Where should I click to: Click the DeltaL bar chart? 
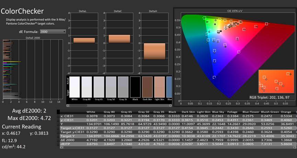click(x=84, y=41)
